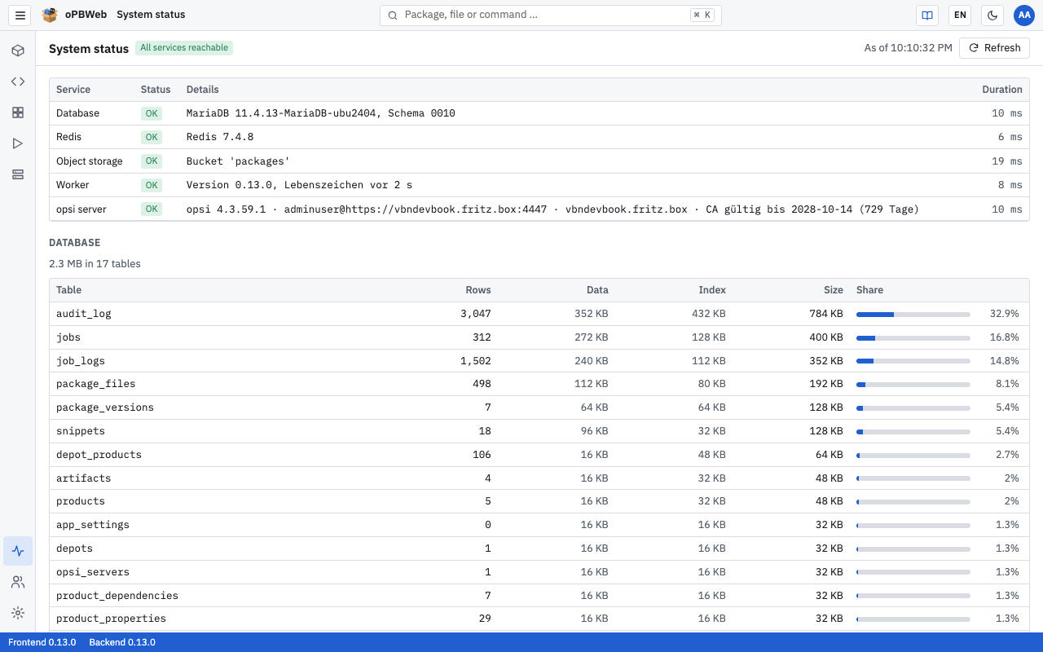This screenshot has height=652, width=1043.
Task: Click the audit_log share progress bar
Action: click(x=913, y=314)
